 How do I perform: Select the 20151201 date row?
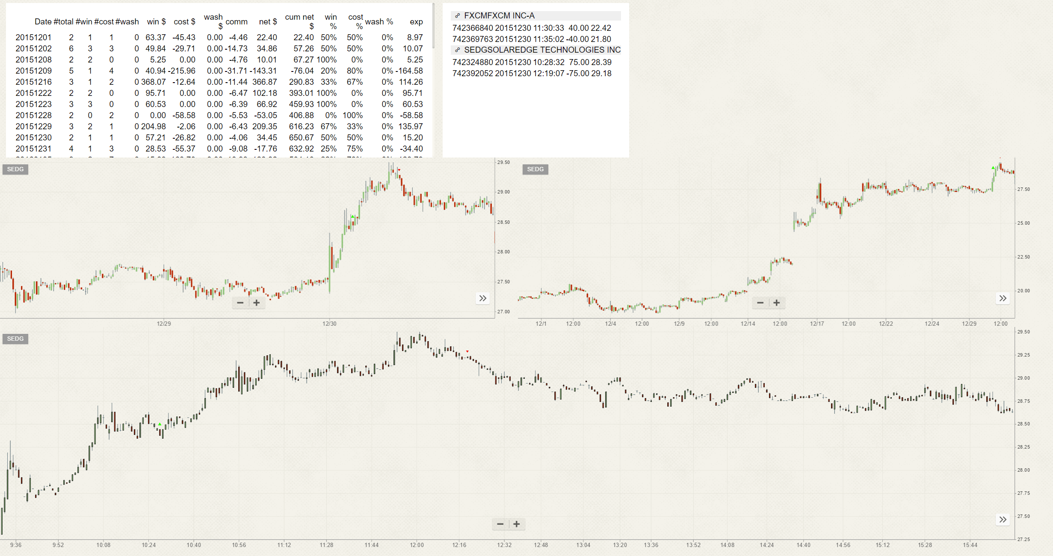(219, 37)
